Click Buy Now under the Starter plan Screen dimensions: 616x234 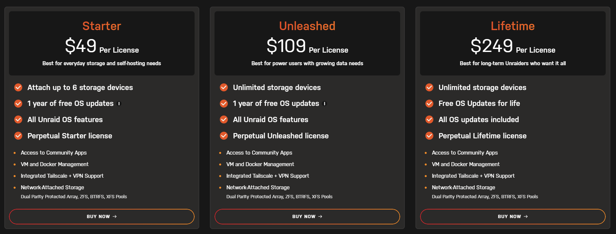click(102, 216)
